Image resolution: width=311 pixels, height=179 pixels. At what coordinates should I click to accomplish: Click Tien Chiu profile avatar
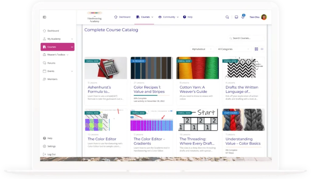264,17
